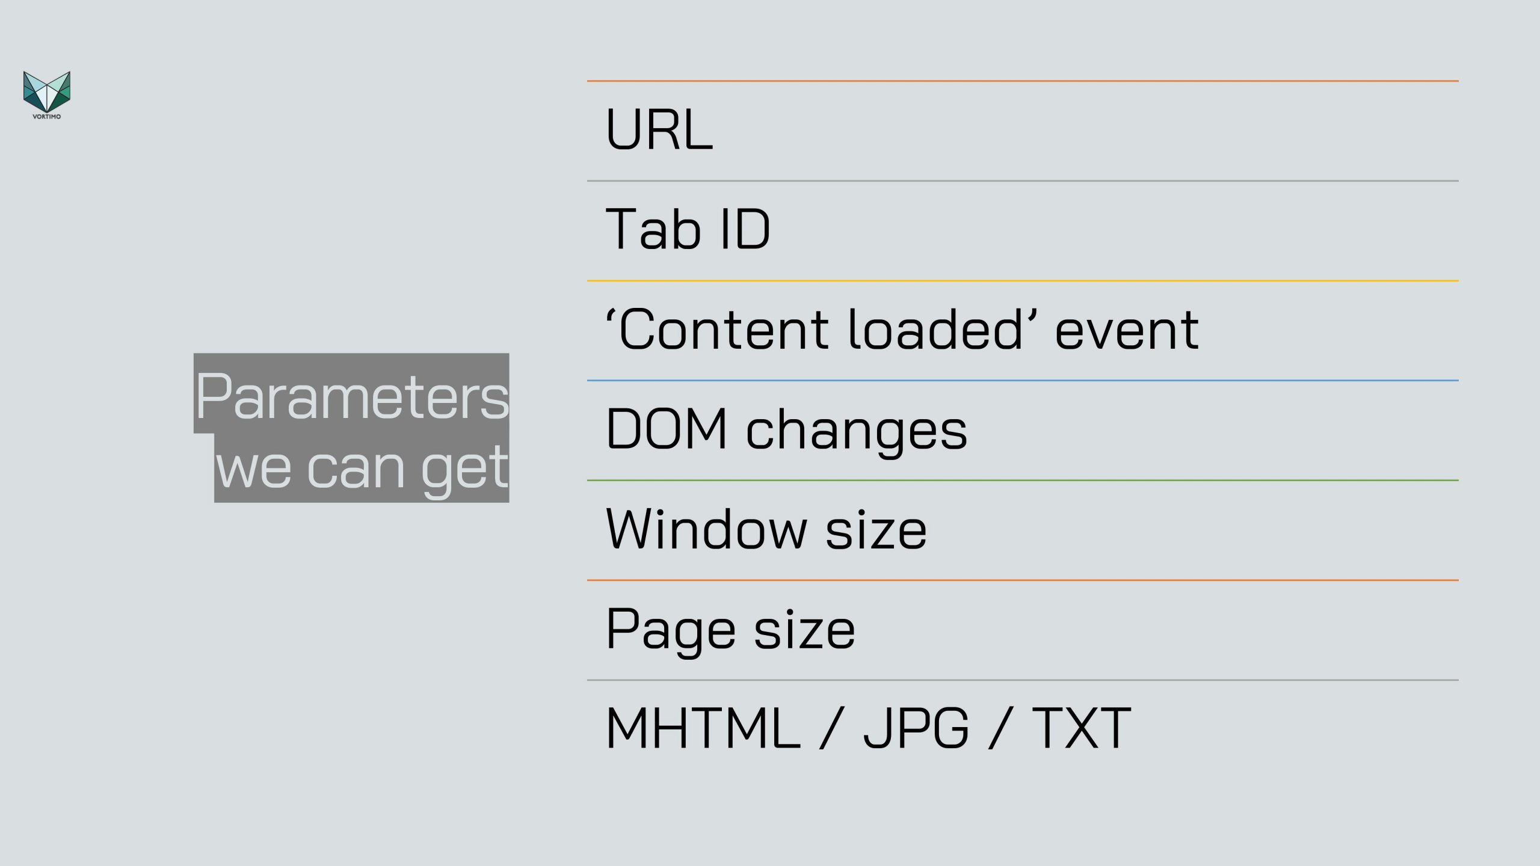Click the small VORTIMO text under logo

tap(47, 117)
